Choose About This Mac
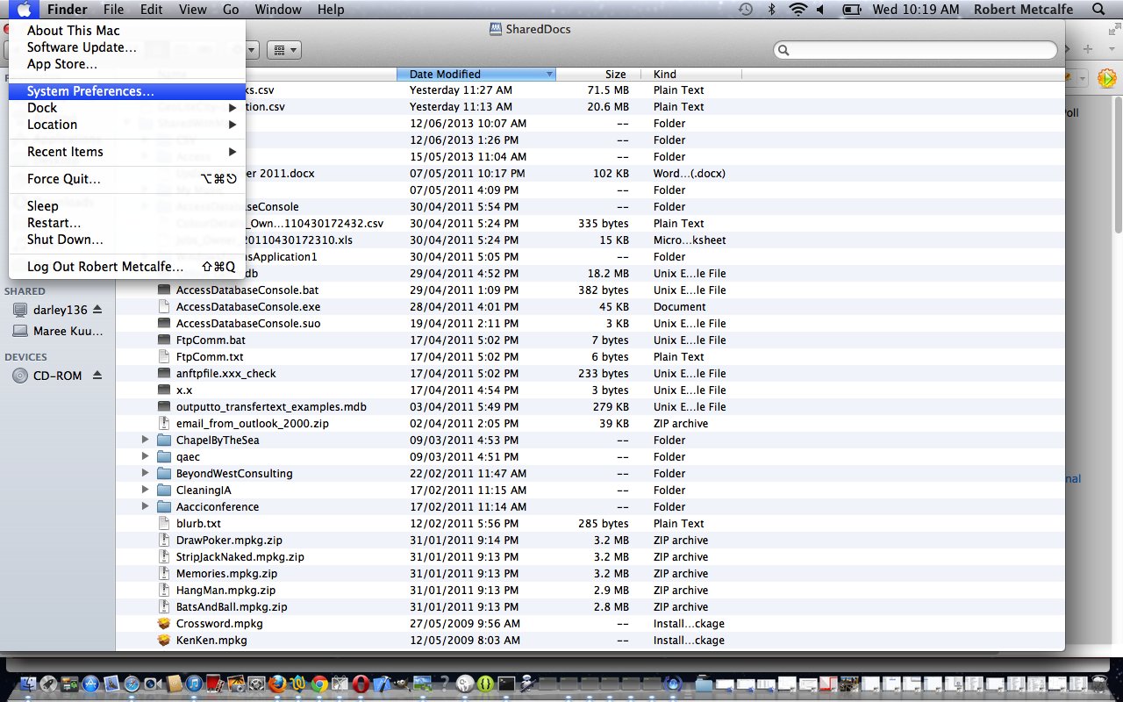The image size is (1123, 702). pyautogui.click(x=126, y=31)
